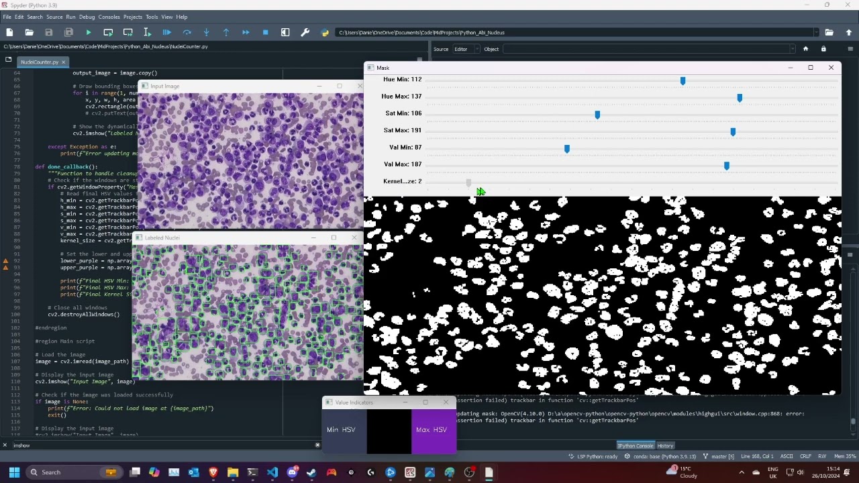The height and width of the screenshot is (483, 859).
Task: Browse for a working directory
Action: click(x=829, y=32)
